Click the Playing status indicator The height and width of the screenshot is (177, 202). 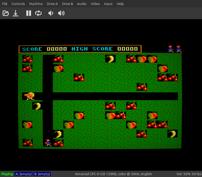(7, 174)
